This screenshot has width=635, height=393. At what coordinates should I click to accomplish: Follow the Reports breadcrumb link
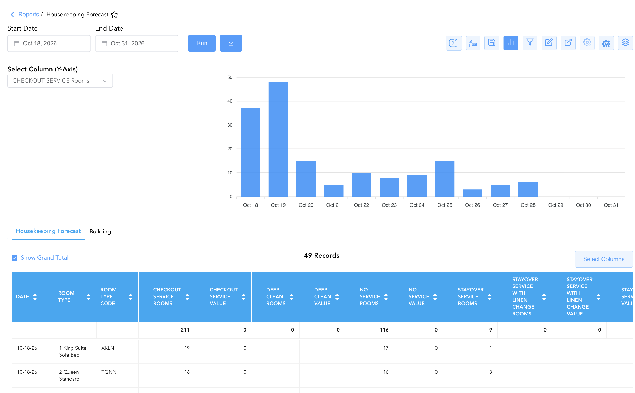pos(29,15)
